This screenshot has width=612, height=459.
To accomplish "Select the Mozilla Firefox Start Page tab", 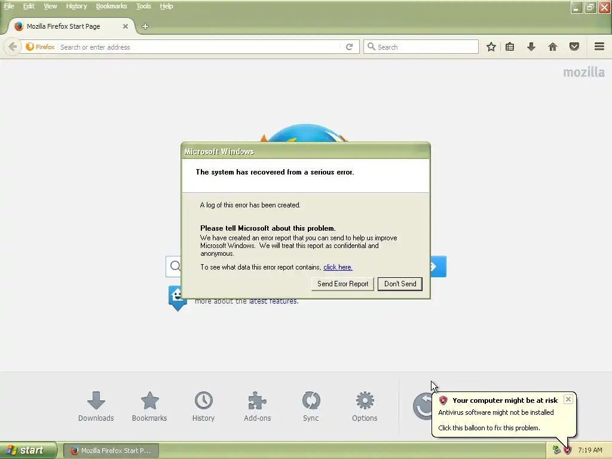I will pos(72,26).
